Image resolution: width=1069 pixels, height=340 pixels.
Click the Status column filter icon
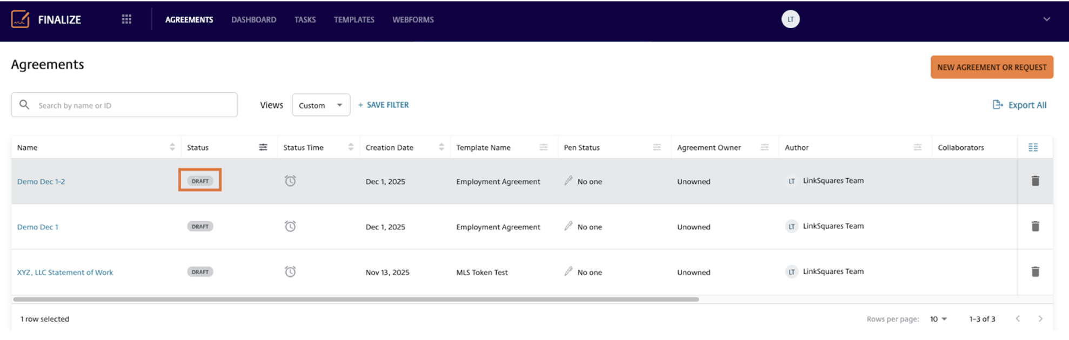coord(263,147)
